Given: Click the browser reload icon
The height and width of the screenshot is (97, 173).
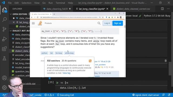Looking at the screenshot, I should [38, 17].
